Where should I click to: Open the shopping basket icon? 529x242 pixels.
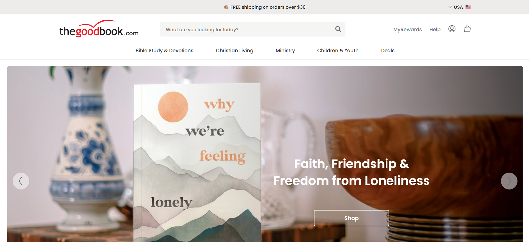click(x=467, y=29)
